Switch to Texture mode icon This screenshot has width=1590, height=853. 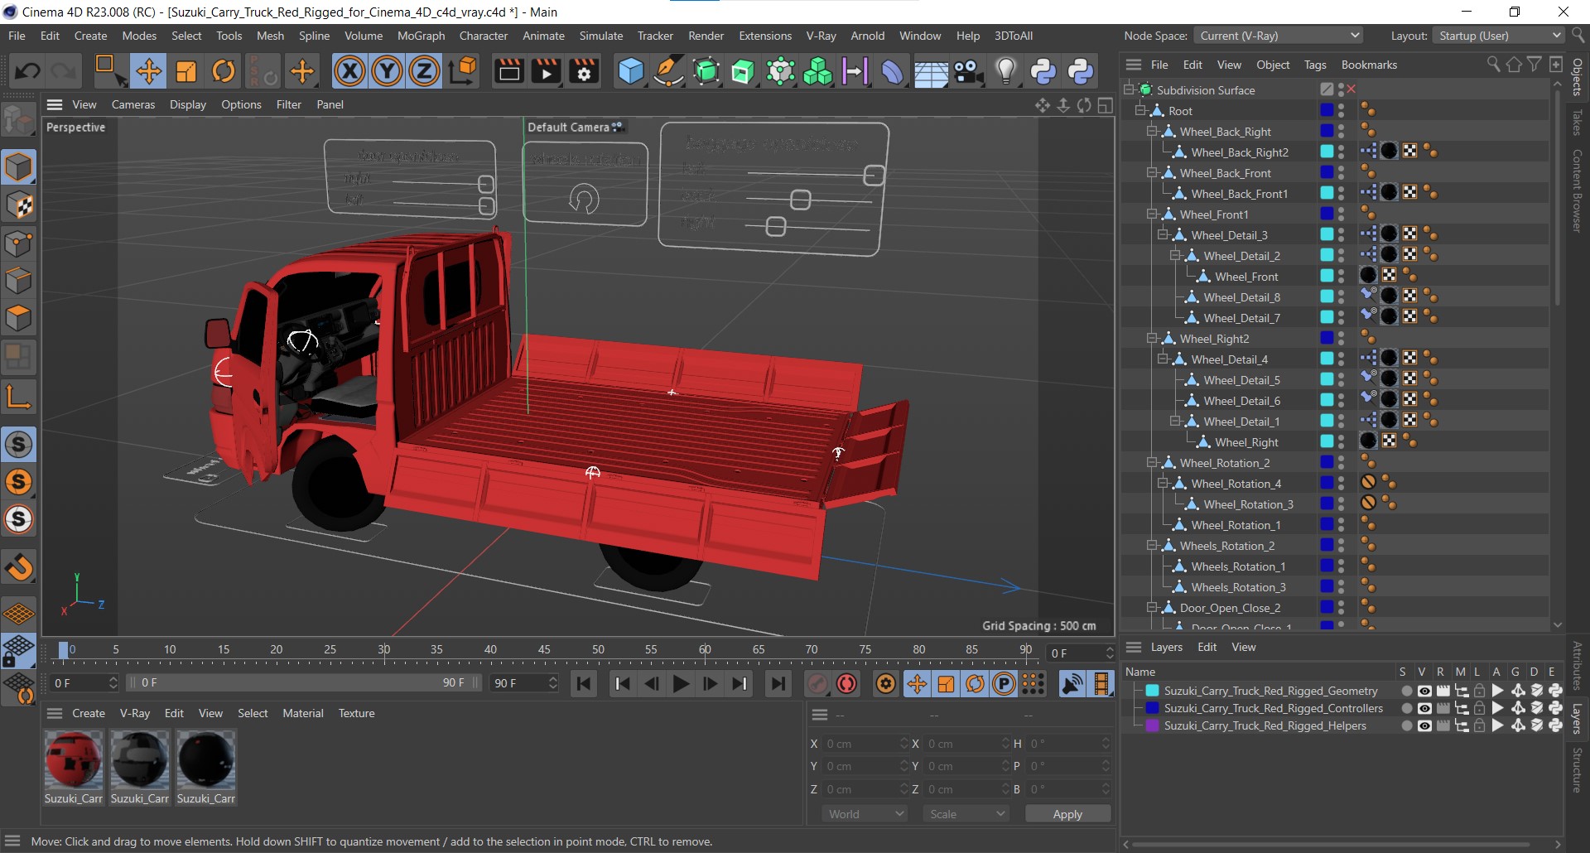[18, 205]
